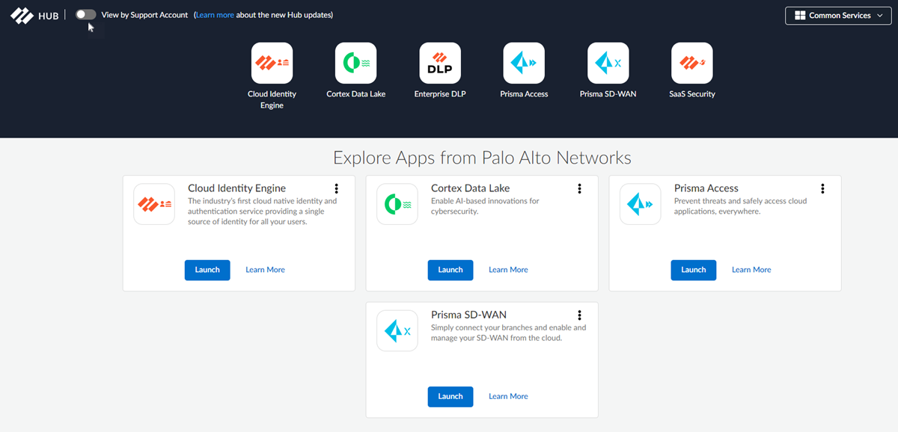Open the Learn more Hub updates link
The width and height of the screenshot is (898, 432).
pyautogui.click(x=215, y=15)
